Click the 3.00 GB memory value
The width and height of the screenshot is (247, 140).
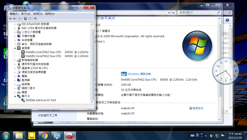pyautogui.click(x=126, y=85)
